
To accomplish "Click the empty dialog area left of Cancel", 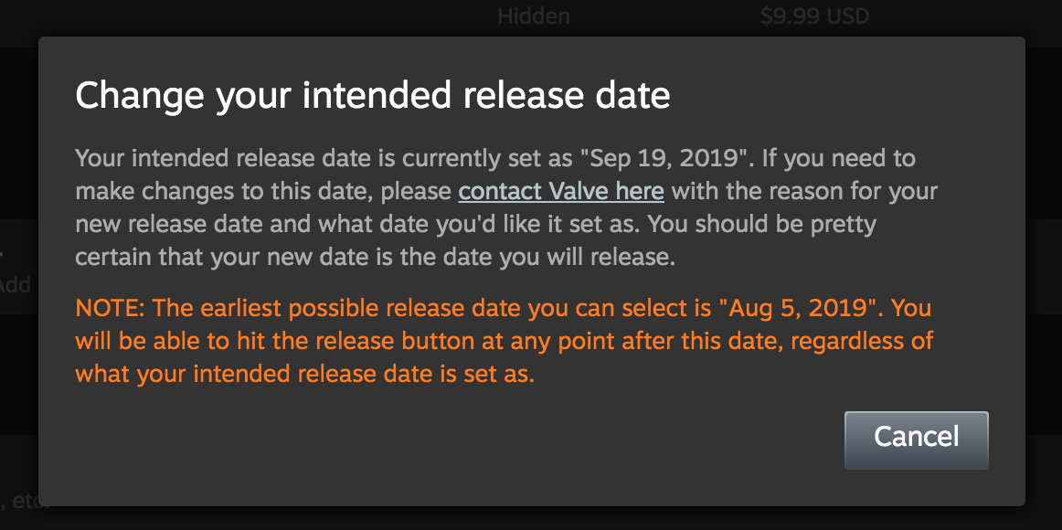I will pos(457,440).
